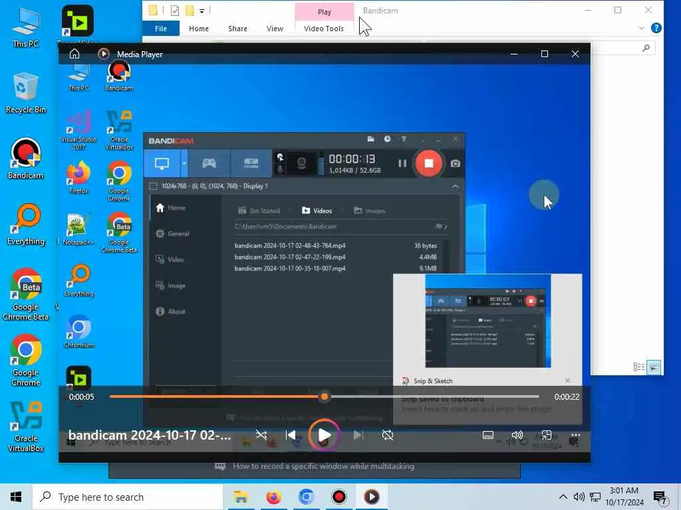Open subtitles and captions menu in Media Player

pos(487,435)
